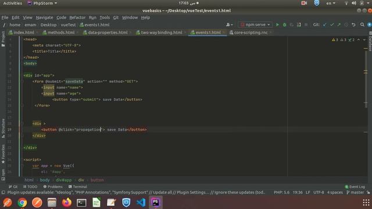The height and width of the screenshot is (209, 372).
Task: Click Activities in the top bar
Action: [13, 3]
